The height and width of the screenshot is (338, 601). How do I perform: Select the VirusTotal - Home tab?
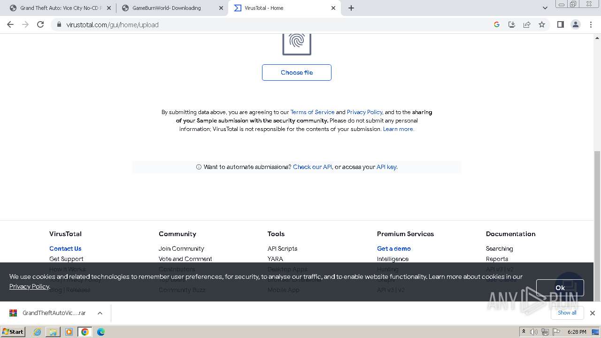(x=285, y=8)
